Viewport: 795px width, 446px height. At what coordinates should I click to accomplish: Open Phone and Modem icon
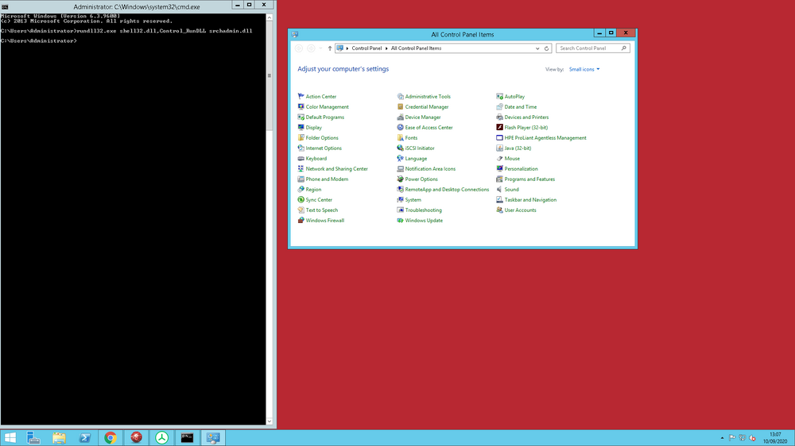[301, 179]
